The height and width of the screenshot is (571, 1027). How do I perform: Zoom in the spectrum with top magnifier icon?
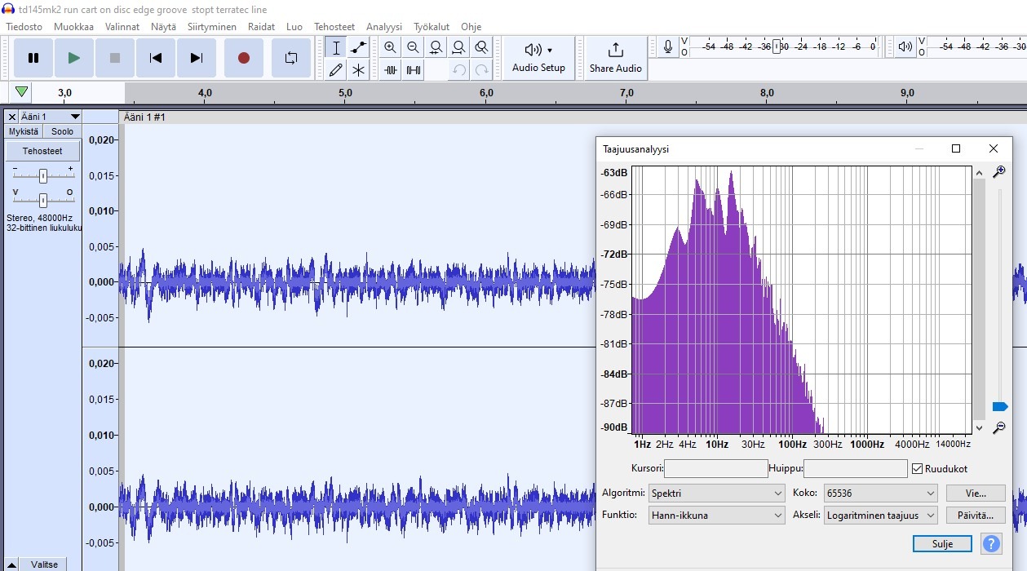tap(998, 172)
